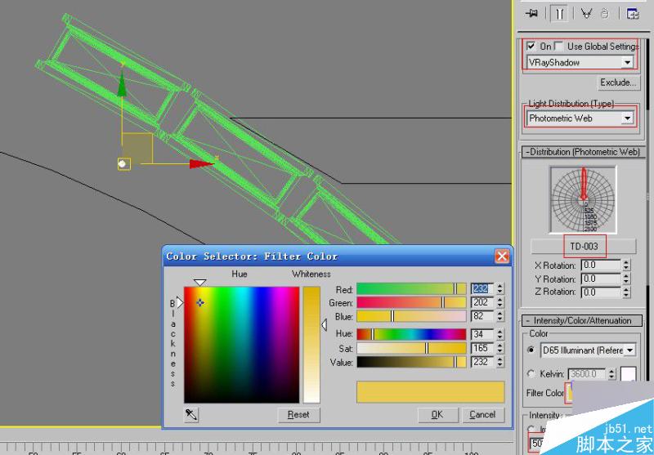This screenshot has width=654, height=455.
Task: Open the Photometric Web distribution dropdown
Action: tap(580, 118)
